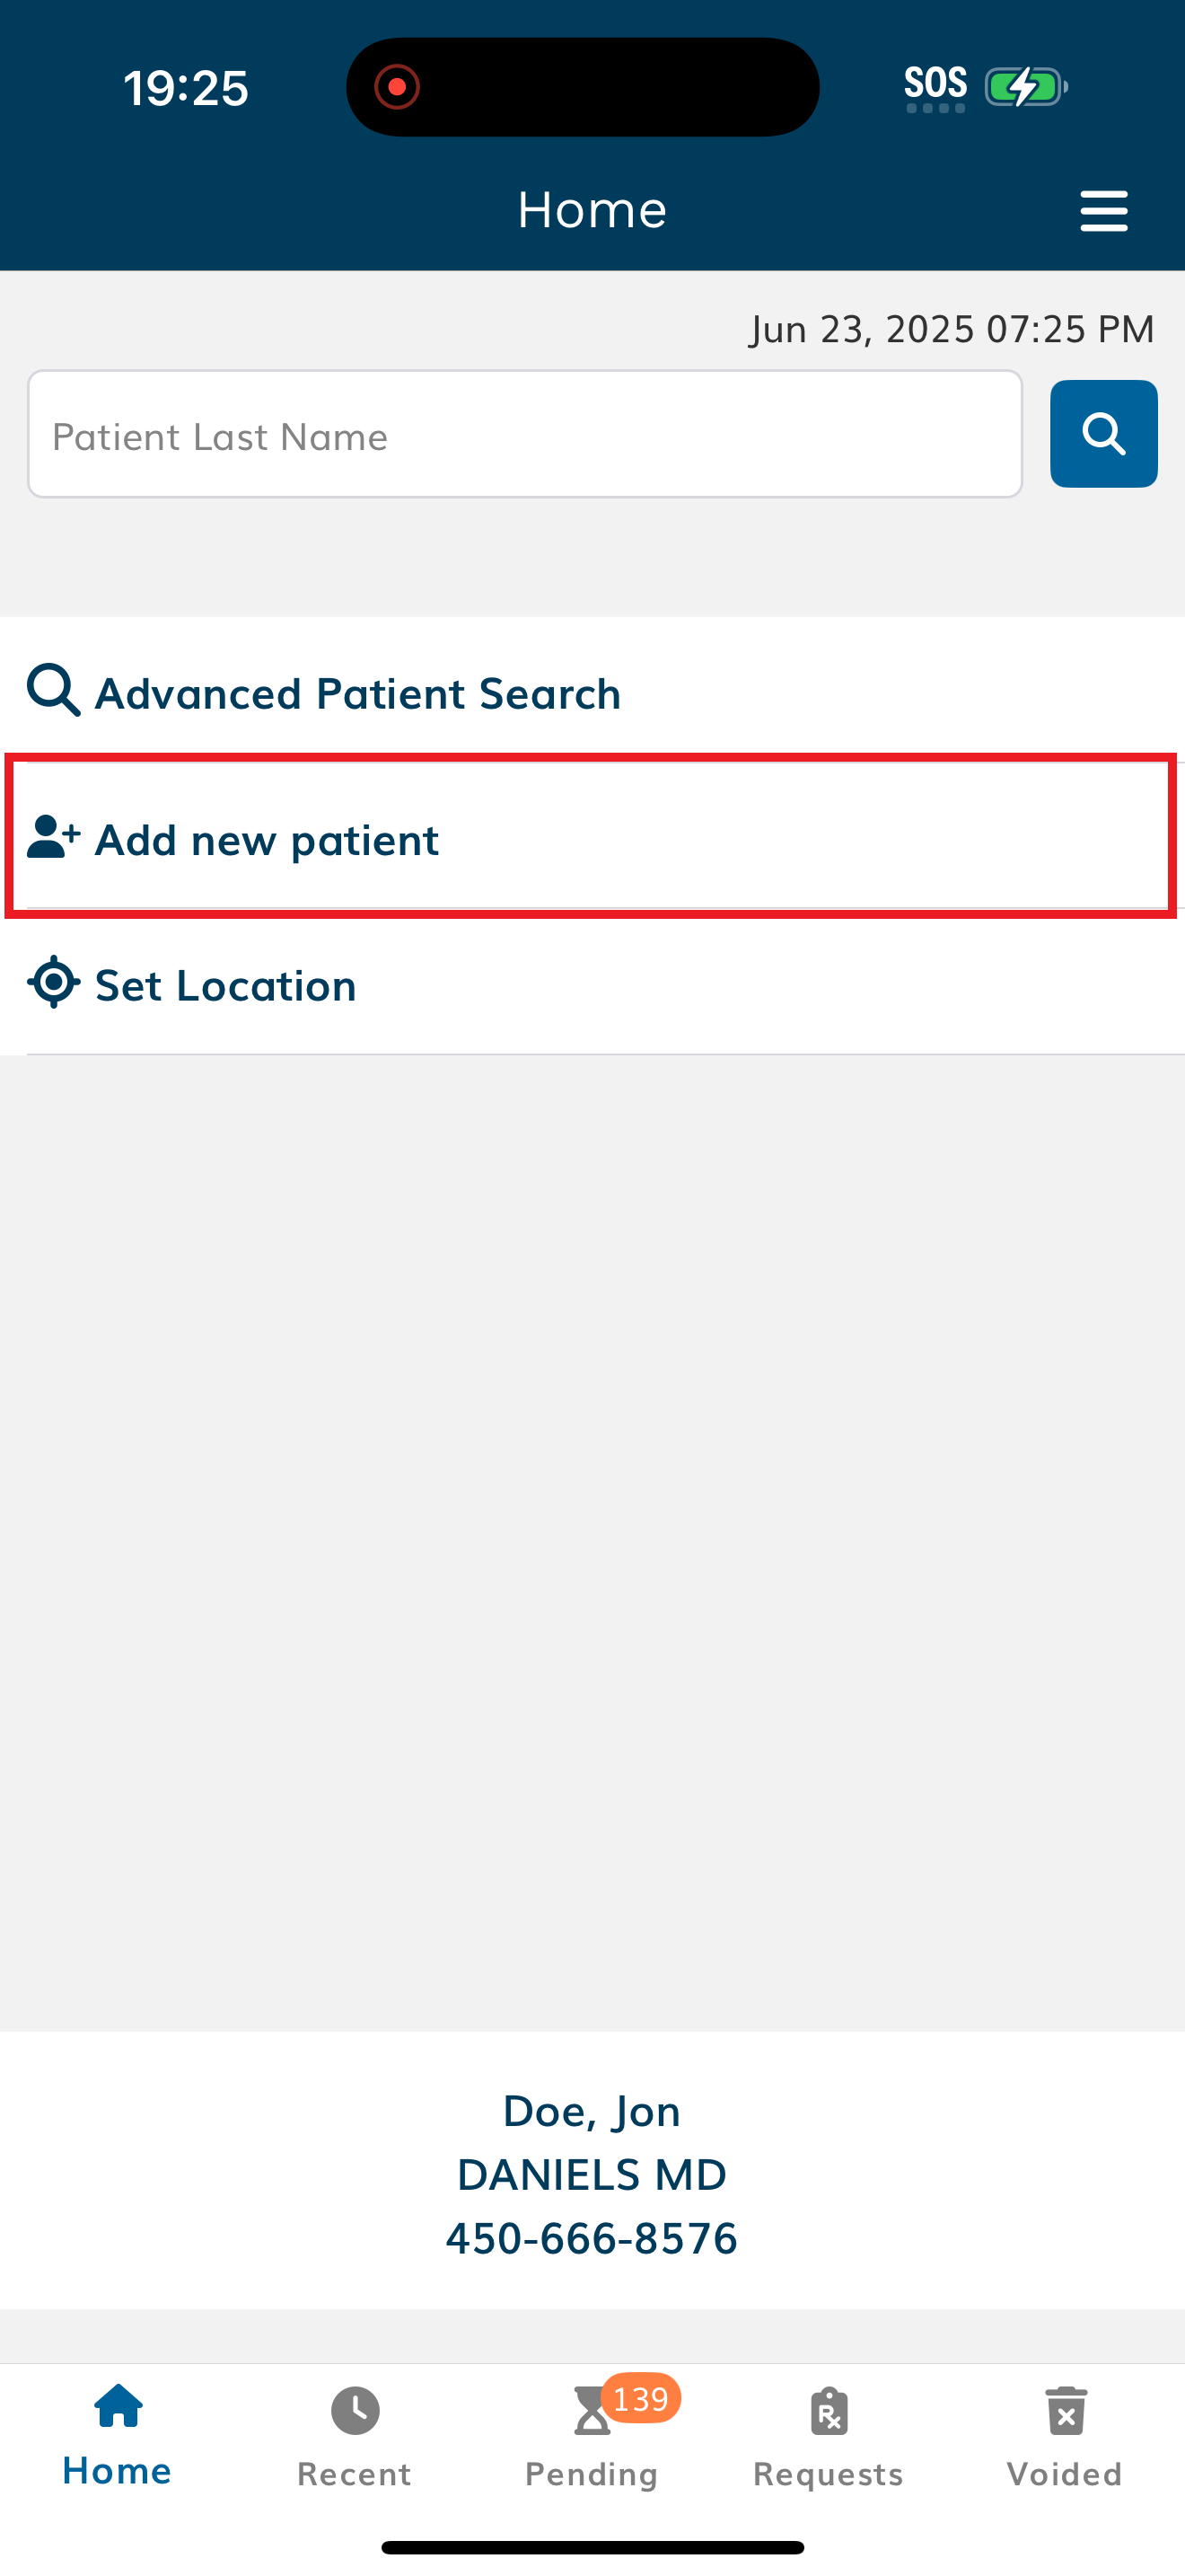Tap the Set Location crosshair icon
Screen dimensions: 1185x2576
[54, 982]
